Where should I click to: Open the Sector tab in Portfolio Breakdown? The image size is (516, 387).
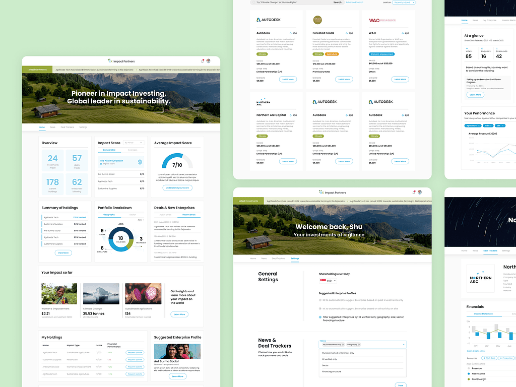point(133,215)
